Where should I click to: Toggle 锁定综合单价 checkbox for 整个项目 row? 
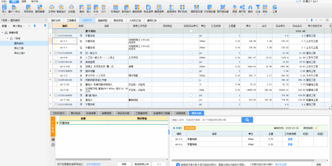point(191,31)
